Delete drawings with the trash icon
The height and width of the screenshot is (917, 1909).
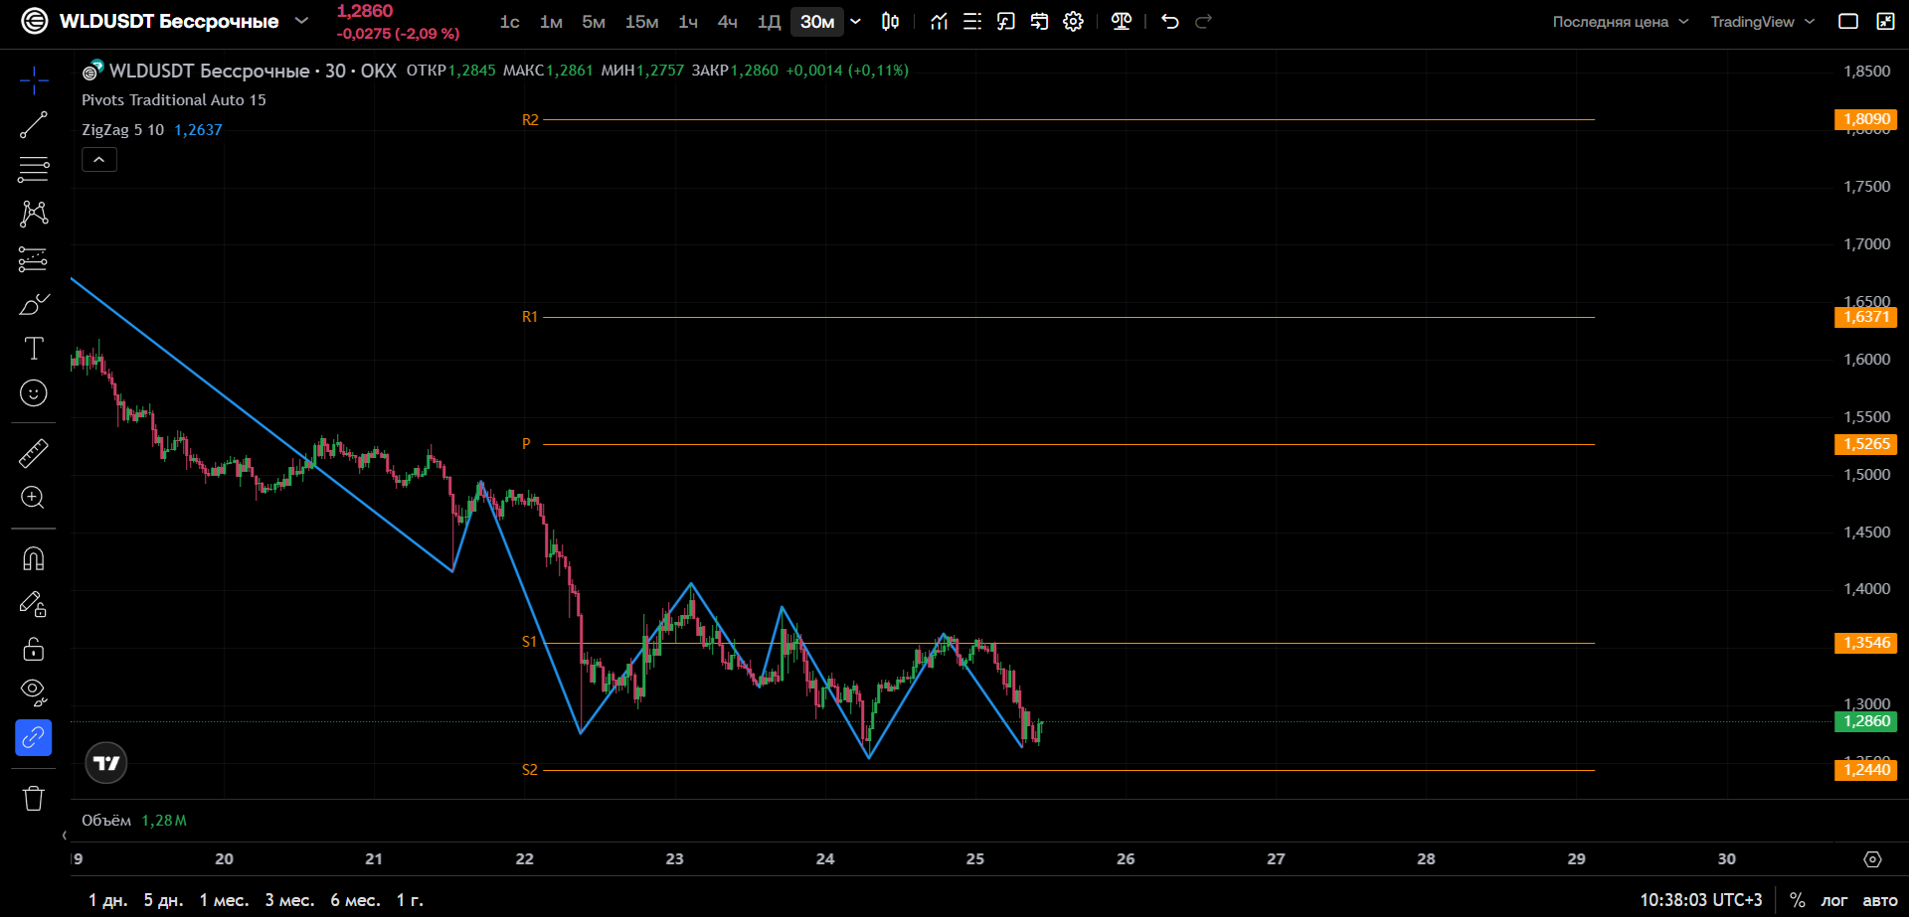click(x=34, y=798)
